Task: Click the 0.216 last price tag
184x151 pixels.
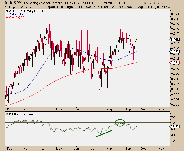Action: (175, 40)
